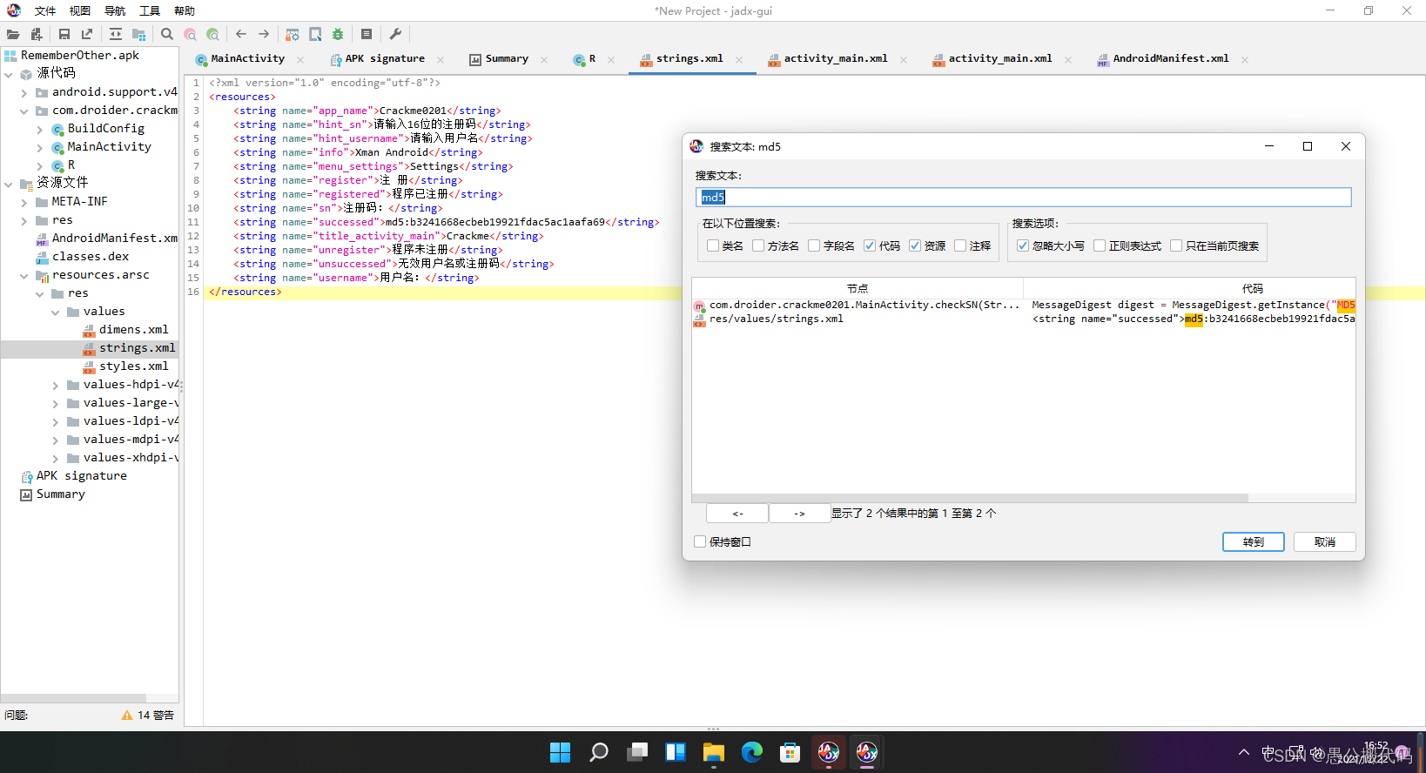Toggle deobfuscation lock-gear icon
1426x773 pixels.
pyautogui.click(x=293, y=34)
